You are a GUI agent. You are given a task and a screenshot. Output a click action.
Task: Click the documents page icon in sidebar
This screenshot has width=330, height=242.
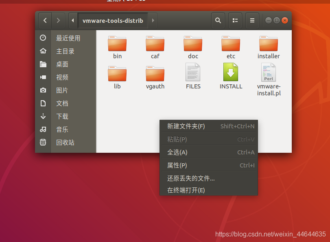tap(43, 103)
